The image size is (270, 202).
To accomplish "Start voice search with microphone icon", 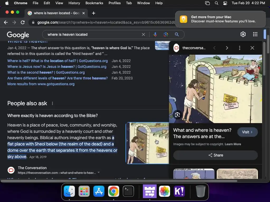I will point(155,34).
